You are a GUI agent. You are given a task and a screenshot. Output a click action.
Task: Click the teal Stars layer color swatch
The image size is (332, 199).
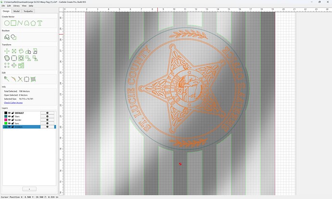point(6,116)
